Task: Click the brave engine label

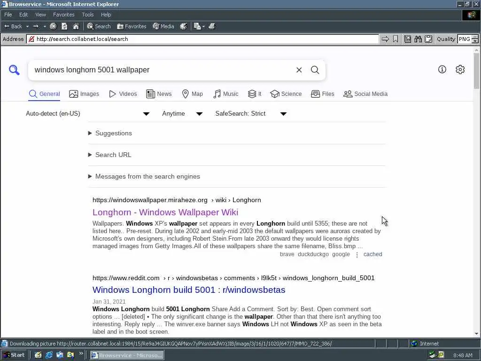Action: click(x=287, y=254)
